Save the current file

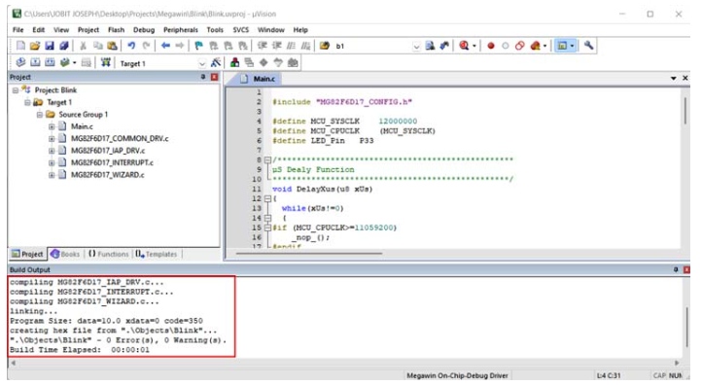pyautogui.click(x=50, y=46)
